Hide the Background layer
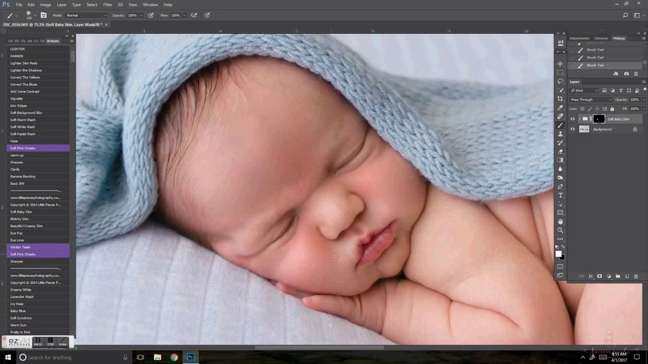648x364 pixels. point(573,129)
